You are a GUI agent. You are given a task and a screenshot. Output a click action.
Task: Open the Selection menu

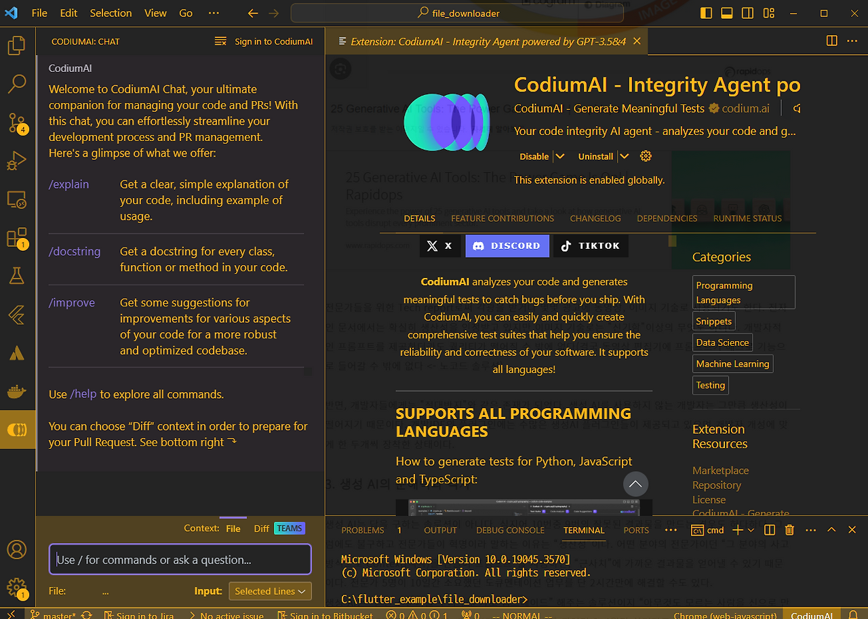tap(111, 13)
